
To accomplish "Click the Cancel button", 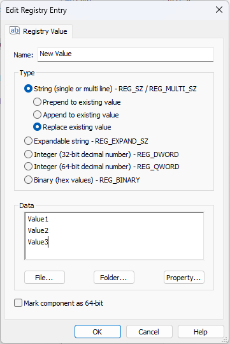I will pos(149,332).
